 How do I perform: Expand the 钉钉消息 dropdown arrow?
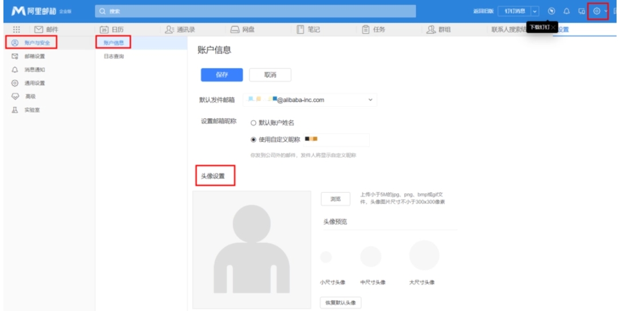pos(535,11)
